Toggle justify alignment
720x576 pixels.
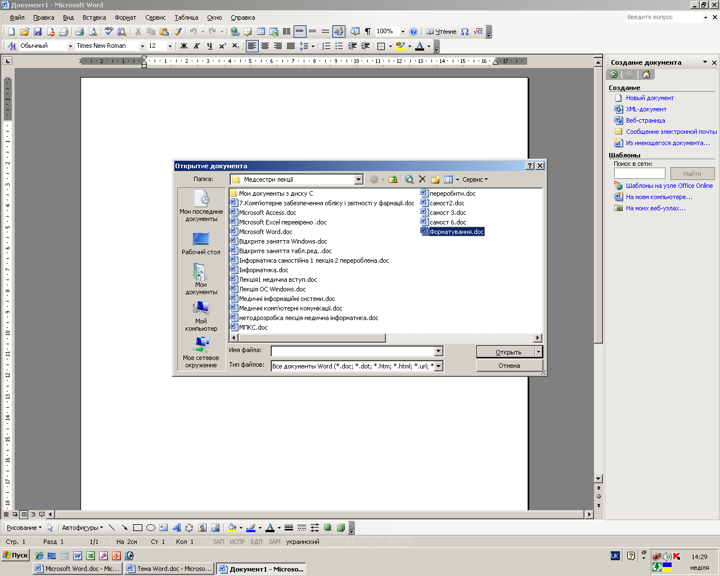(x=291, y=46)
